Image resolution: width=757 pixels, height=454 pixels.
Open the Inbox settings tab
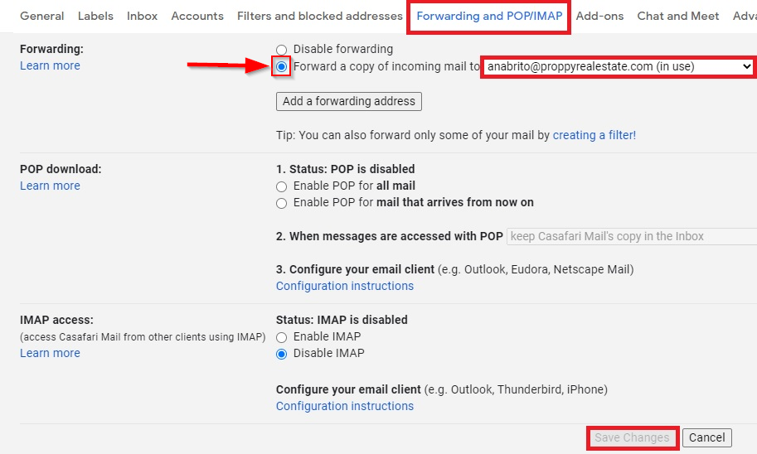coord(143,16)
